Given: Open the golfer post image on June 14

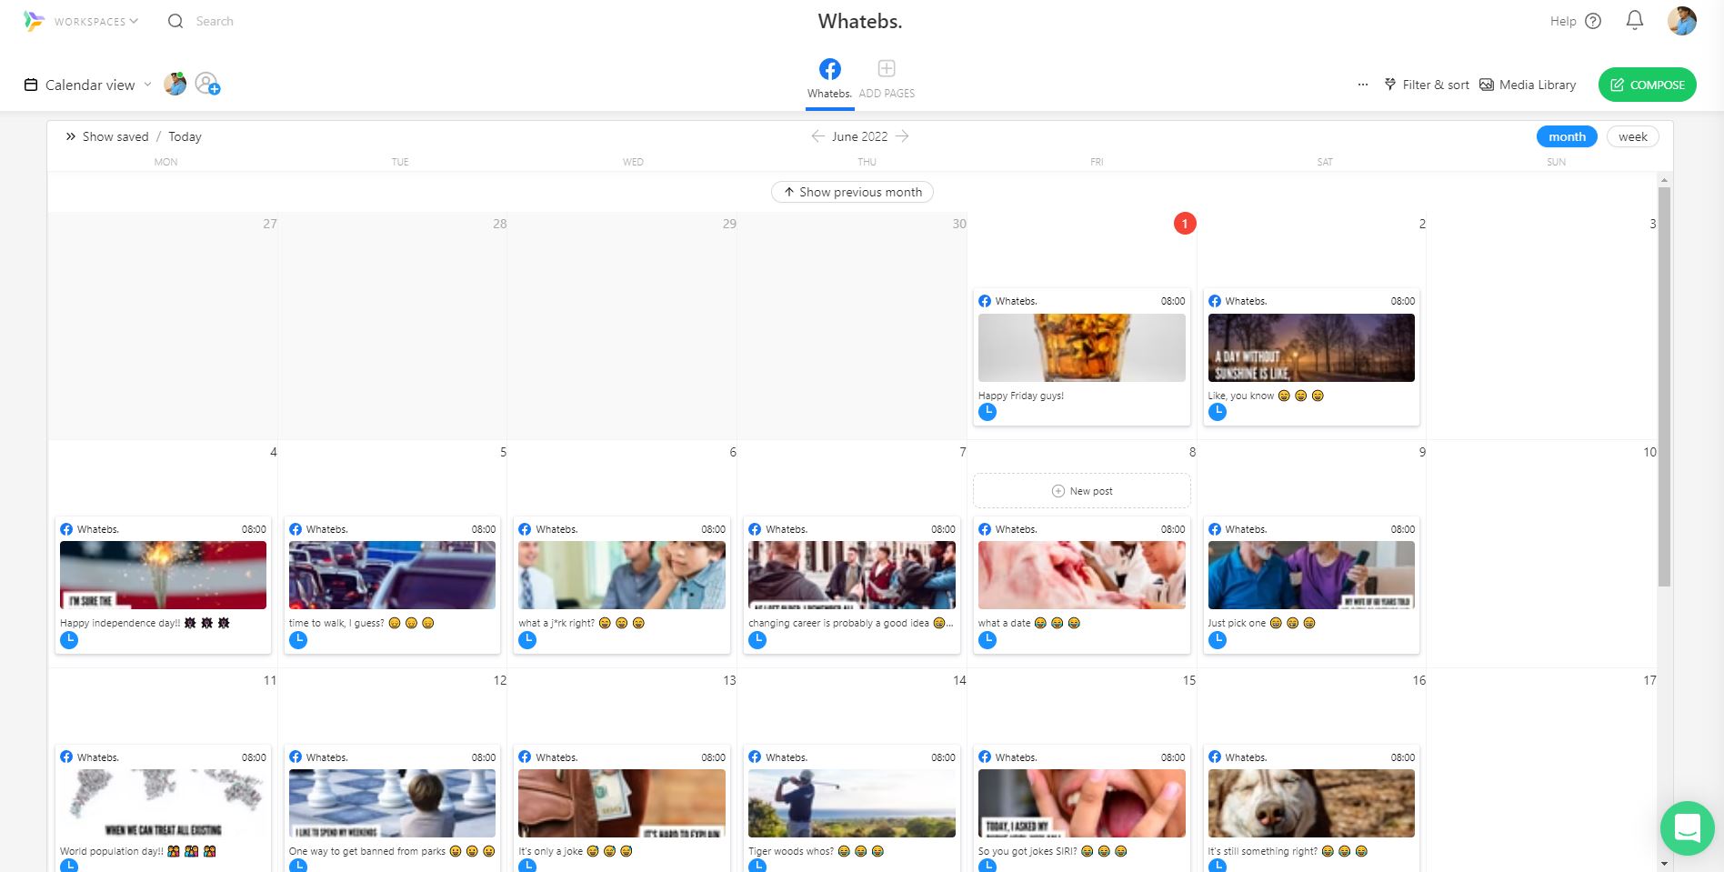Looking at the screenshot, I should 852,803.
